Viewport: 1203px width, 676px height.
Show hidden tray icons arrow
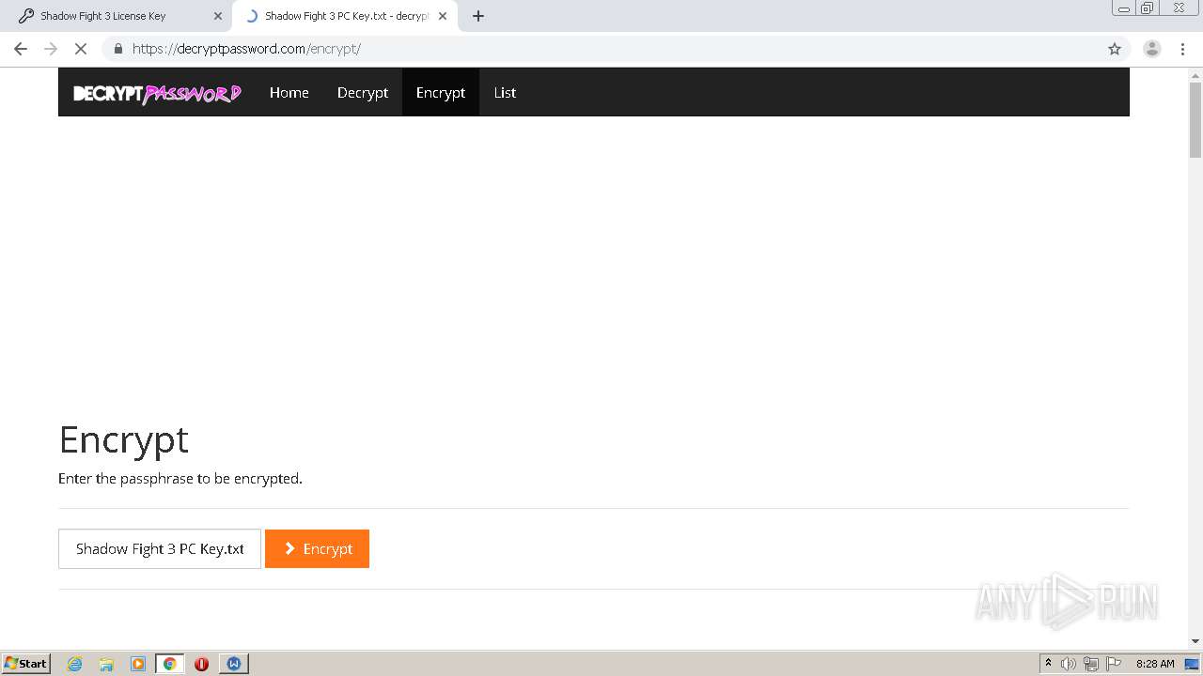point(1048,664)
